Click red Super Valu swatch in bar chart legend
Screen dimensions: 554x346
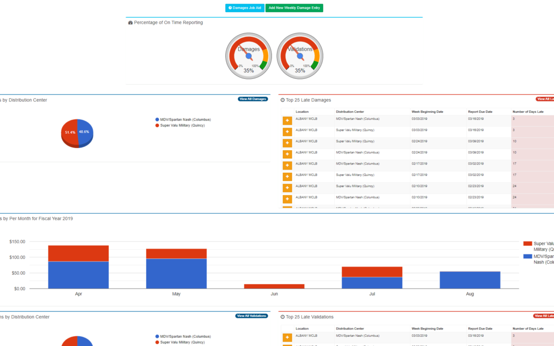(x=527, y=243)
